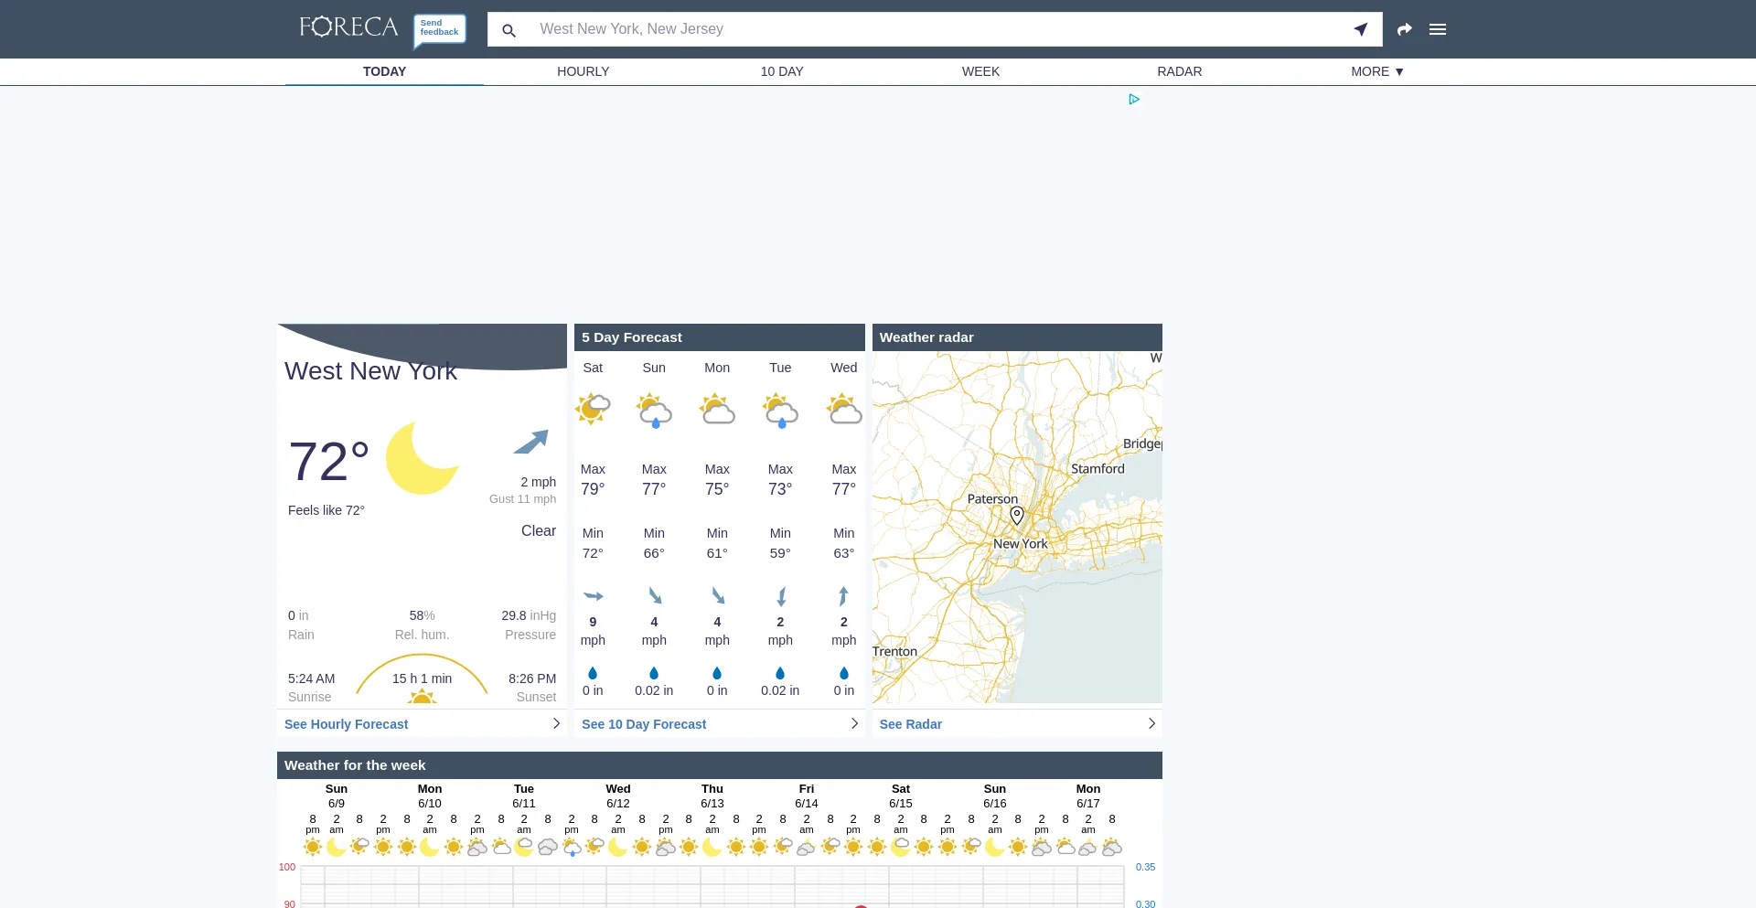Click Sunday's 0.02 in rain drop icon
The image size is (1756, 908).
point(654,674)
